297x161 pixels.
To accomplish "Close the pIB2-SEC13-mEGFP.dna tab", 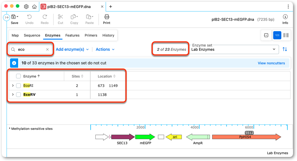I will (102, 7).
